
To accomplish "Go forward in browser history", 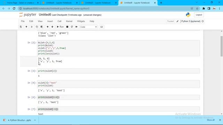I will [x=9, y=8].
